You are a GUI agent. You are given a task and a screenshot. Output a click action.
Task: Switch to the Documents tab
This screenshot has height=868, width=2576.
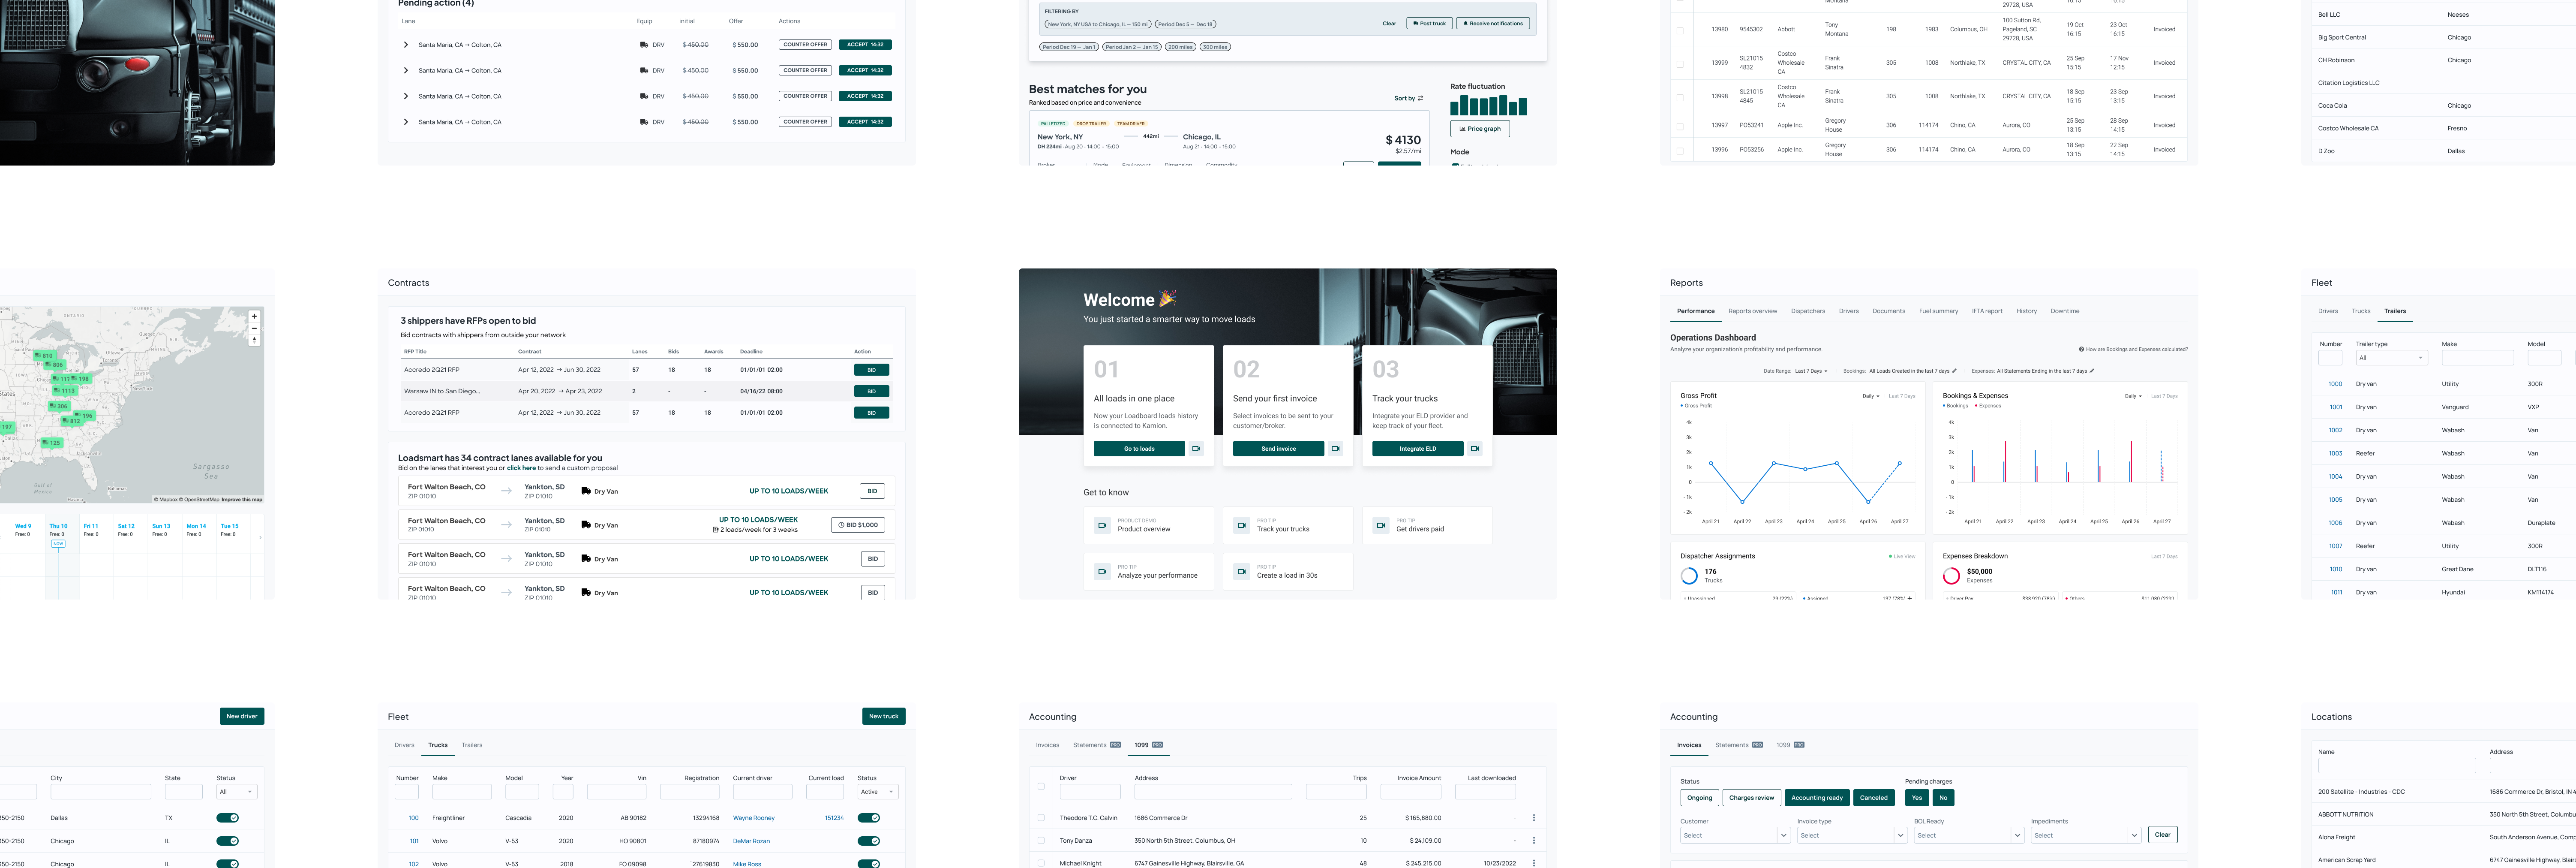tap(1889, 311)
